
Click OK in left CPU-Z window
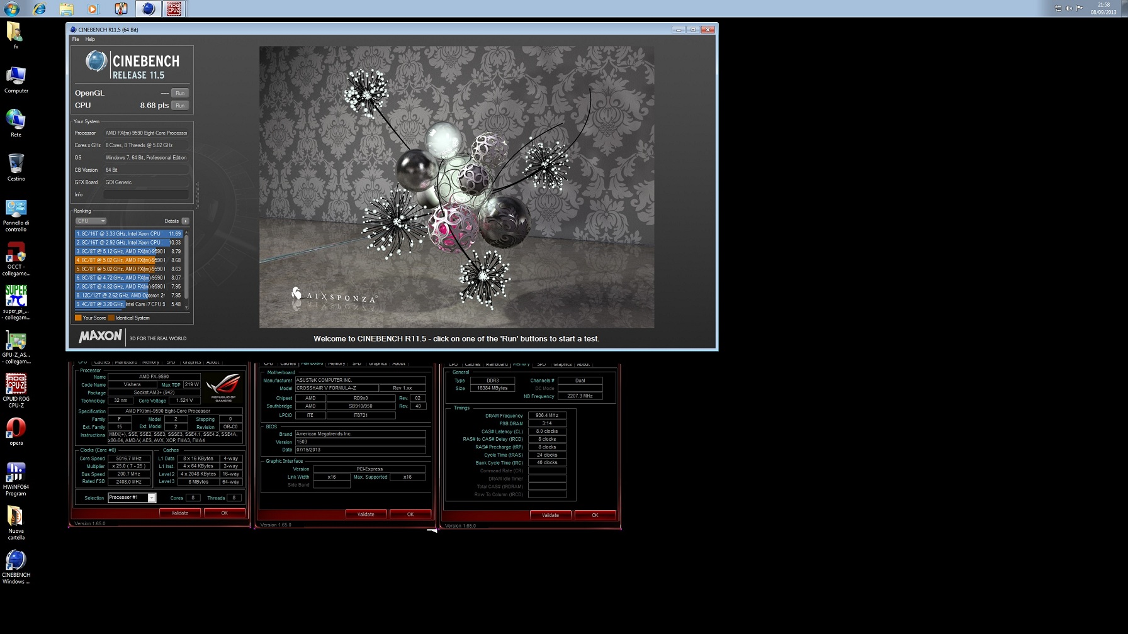225,513
